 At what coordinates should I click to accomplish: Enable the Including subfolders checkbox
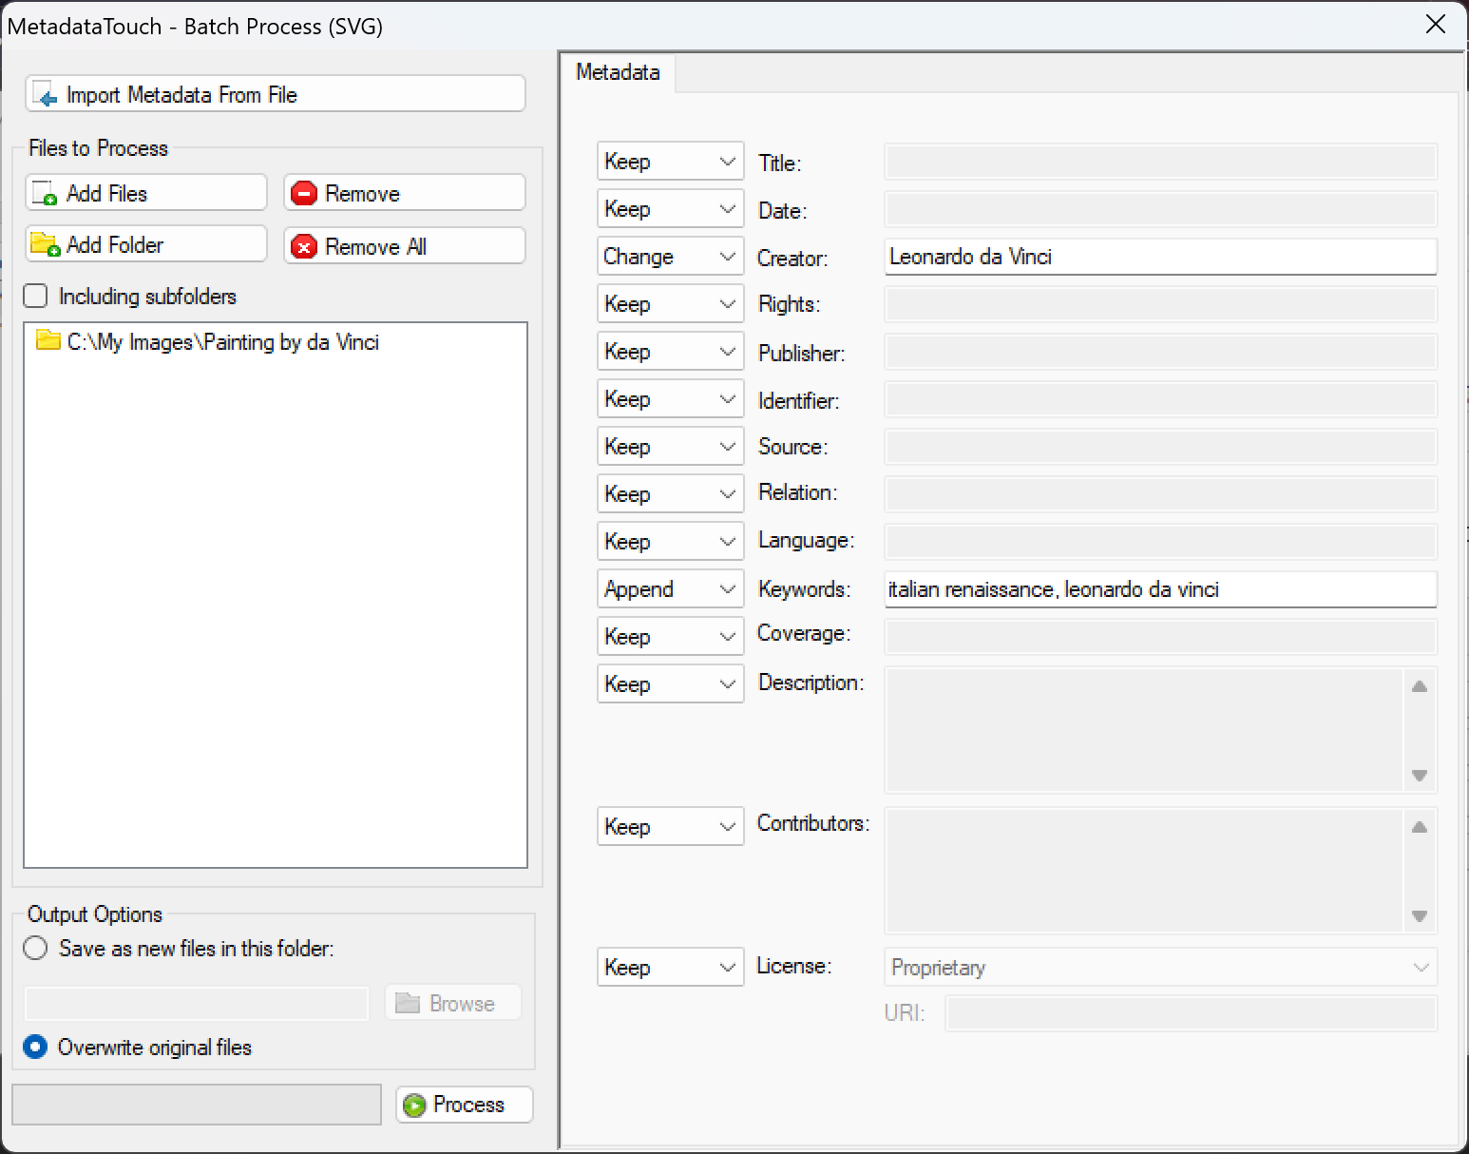point(35,296)
